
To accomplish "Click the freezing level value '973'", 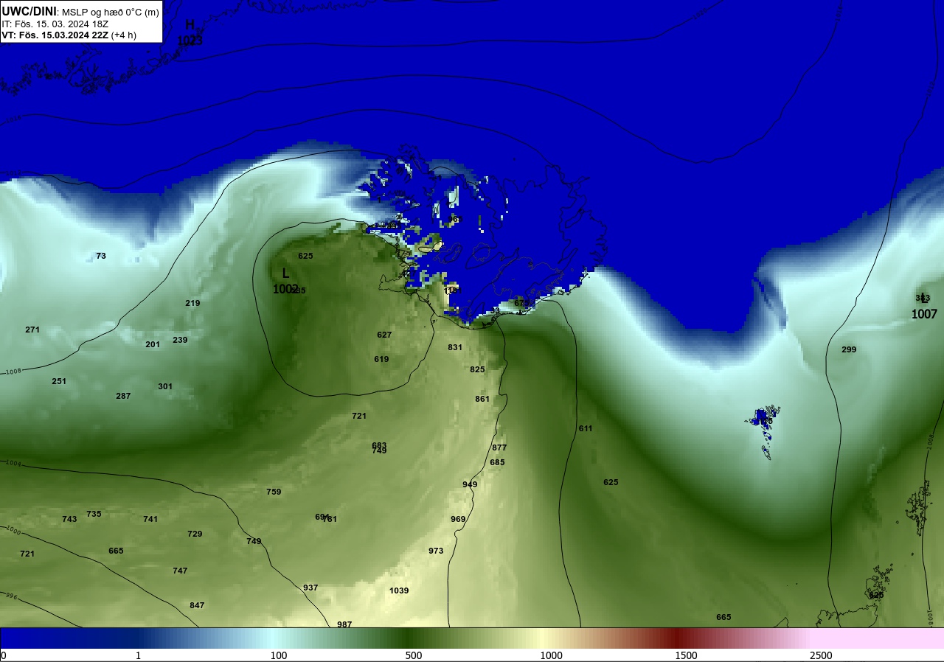I will [436, 551].
